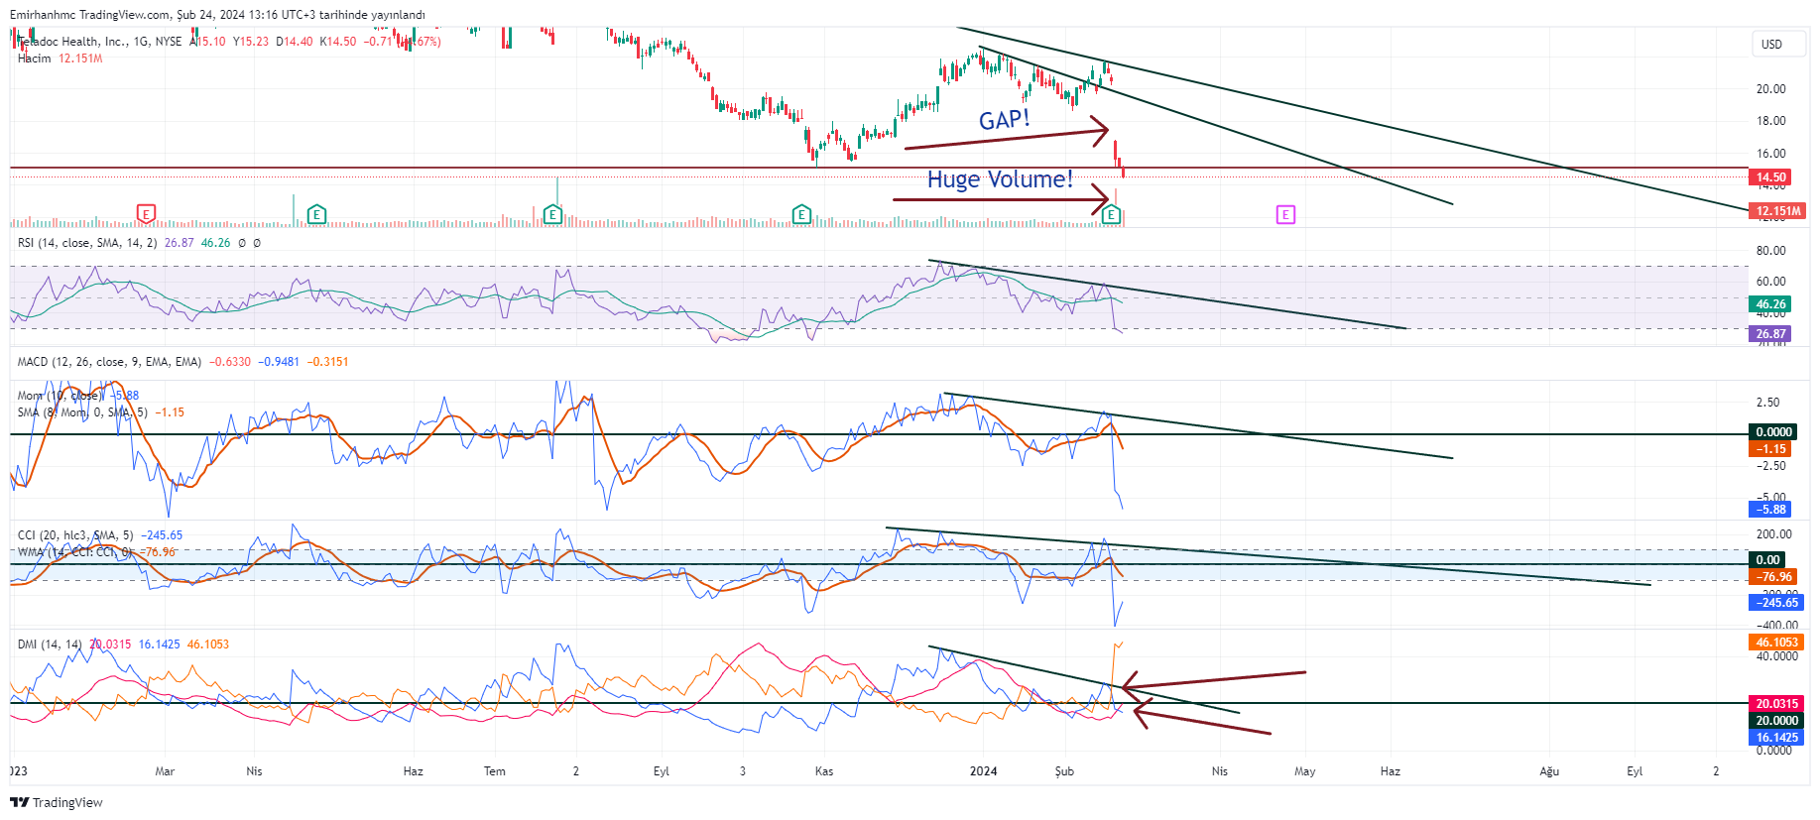Click the orange 46.1053 ADX label
Screen dimensions: 1820x820
coord(1776,643)
